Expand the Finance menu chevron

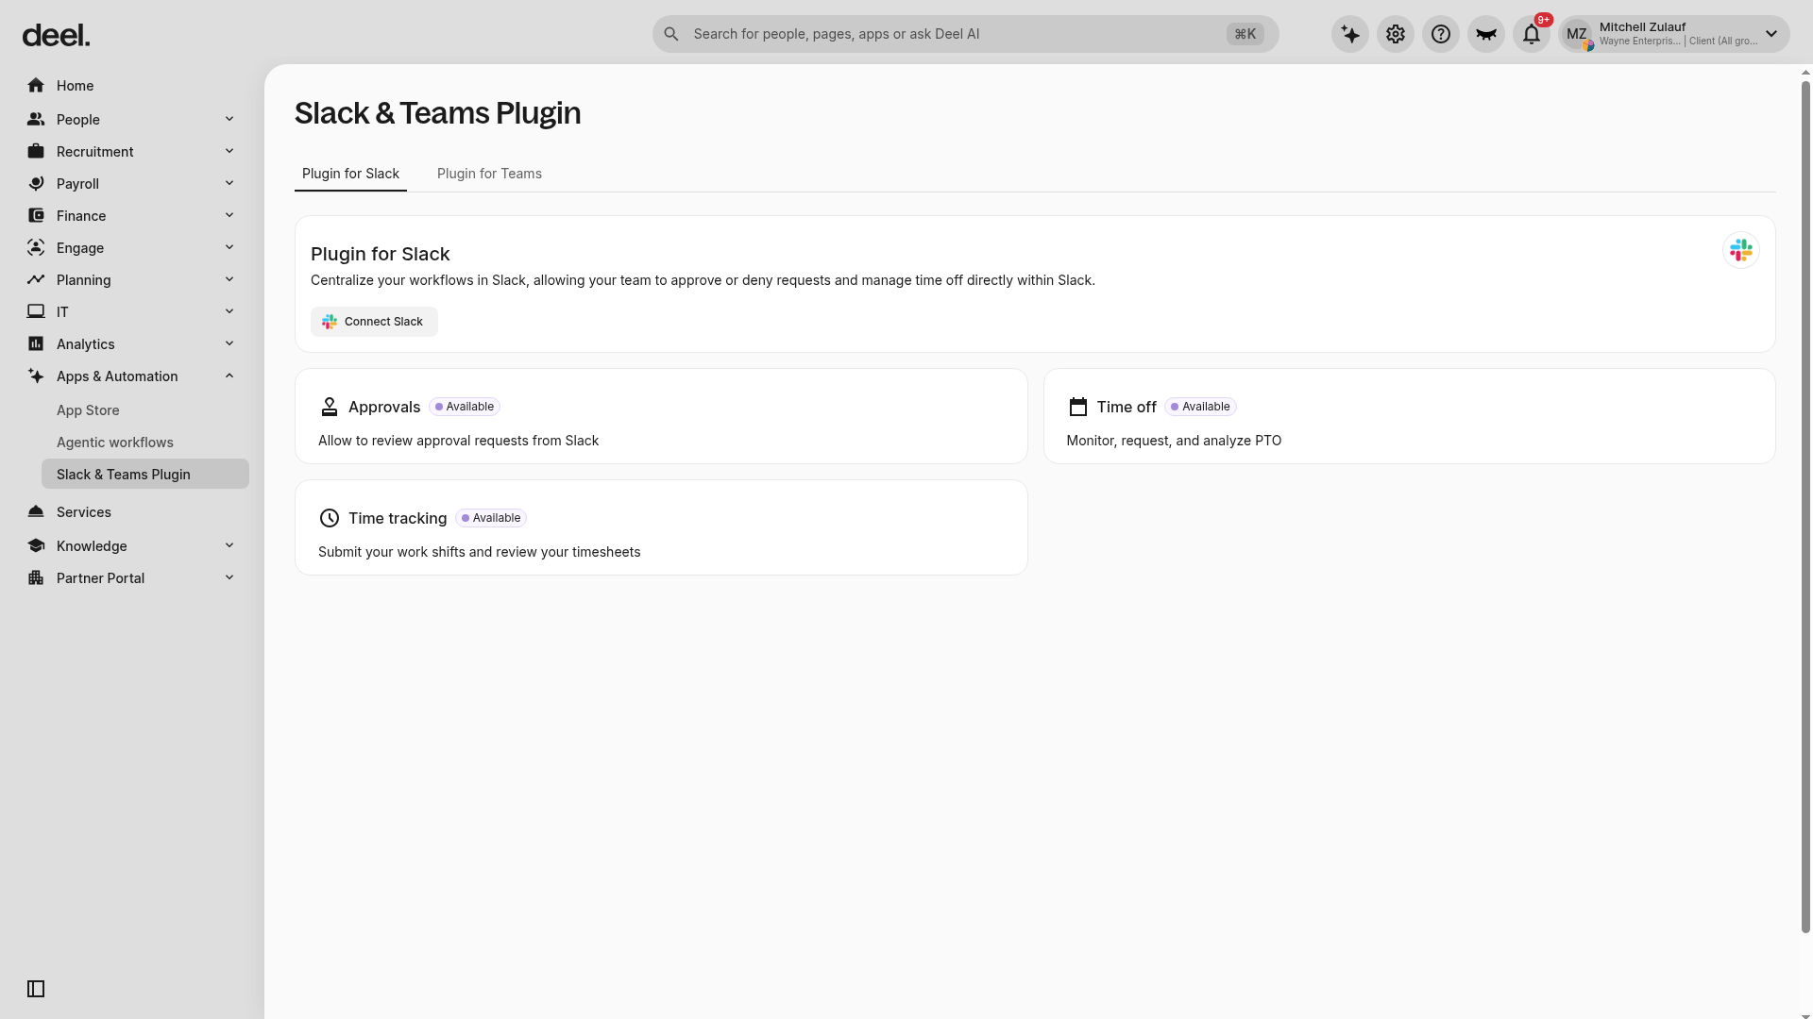(x=229, y=215)
